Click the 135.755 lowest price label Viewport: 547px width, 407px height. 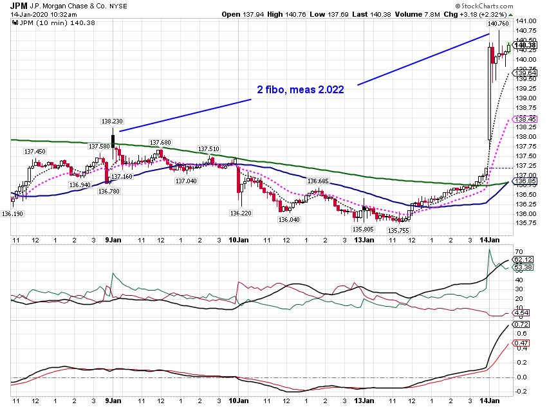click(x=398, y=230)
